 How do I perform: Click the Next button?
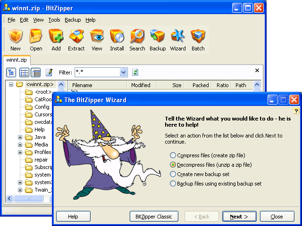[239, 217]
